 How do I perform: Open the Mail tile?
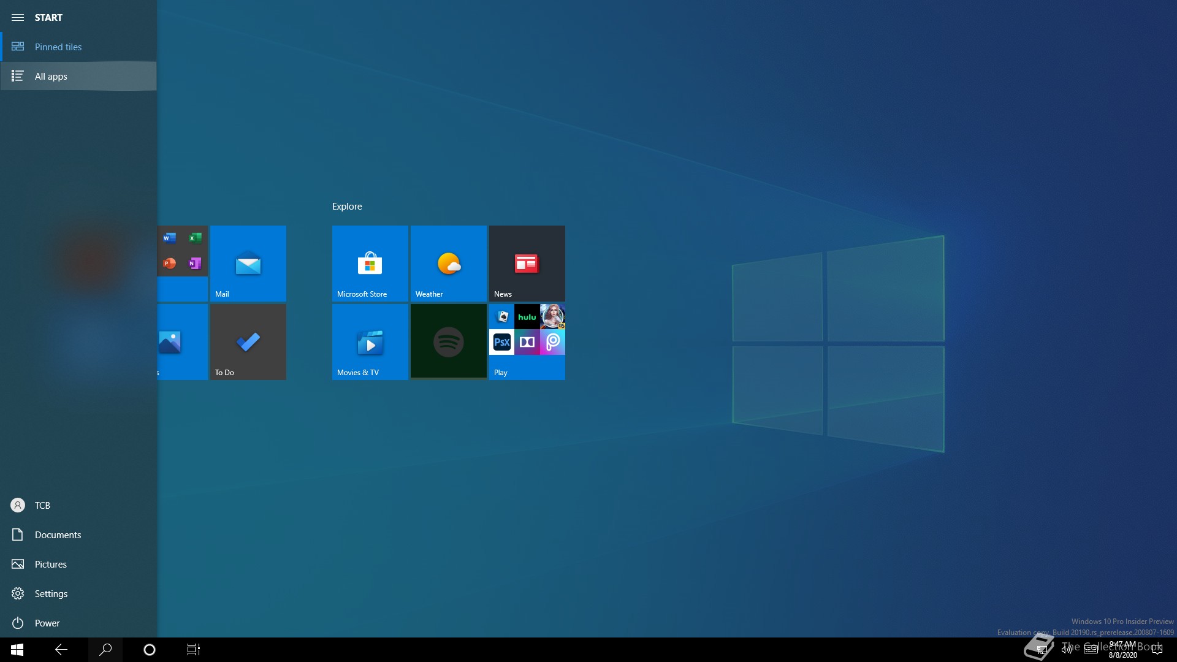tap(248, 264)
